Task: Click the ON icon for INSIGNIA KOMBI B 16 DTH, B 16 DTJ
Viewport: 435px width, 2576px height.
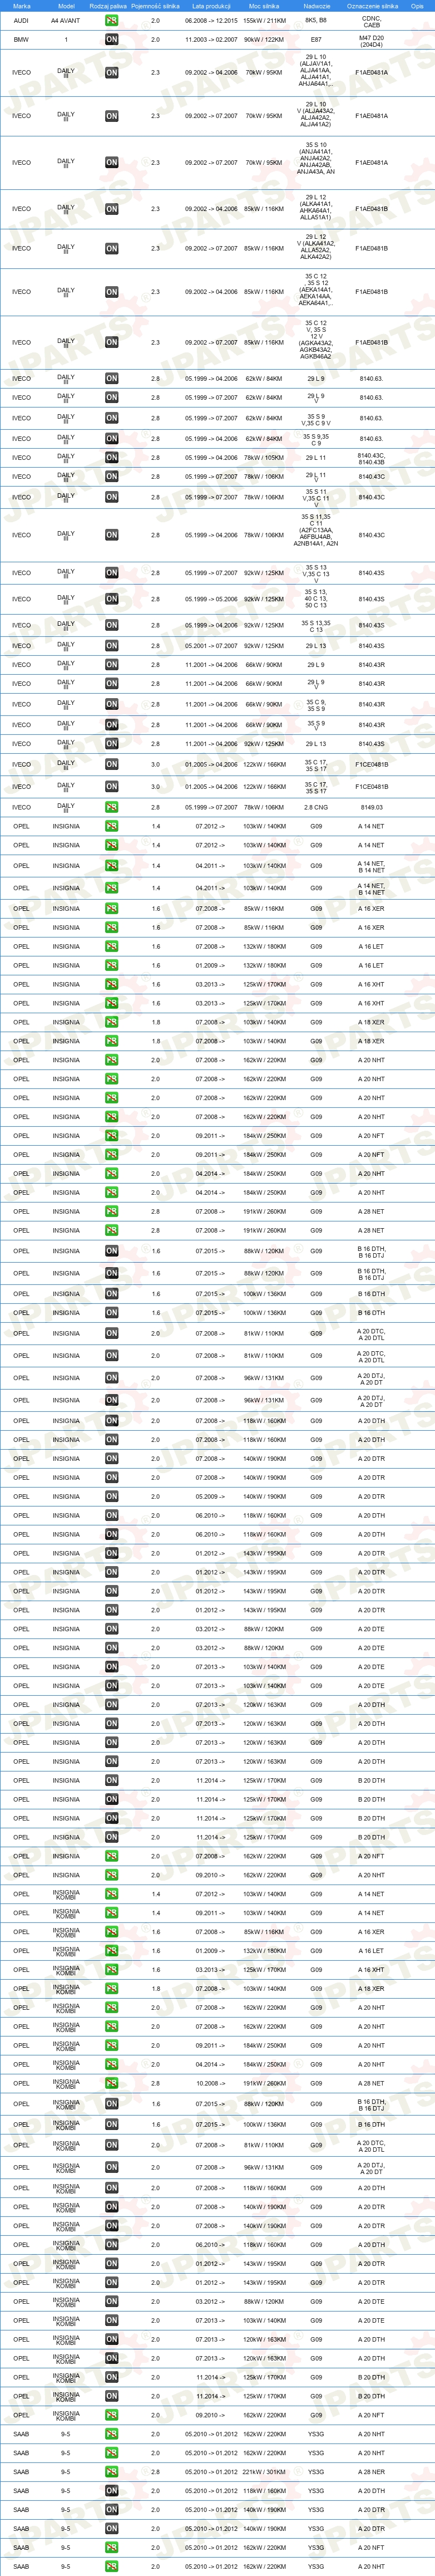Action: click(x=111, y=2104)
